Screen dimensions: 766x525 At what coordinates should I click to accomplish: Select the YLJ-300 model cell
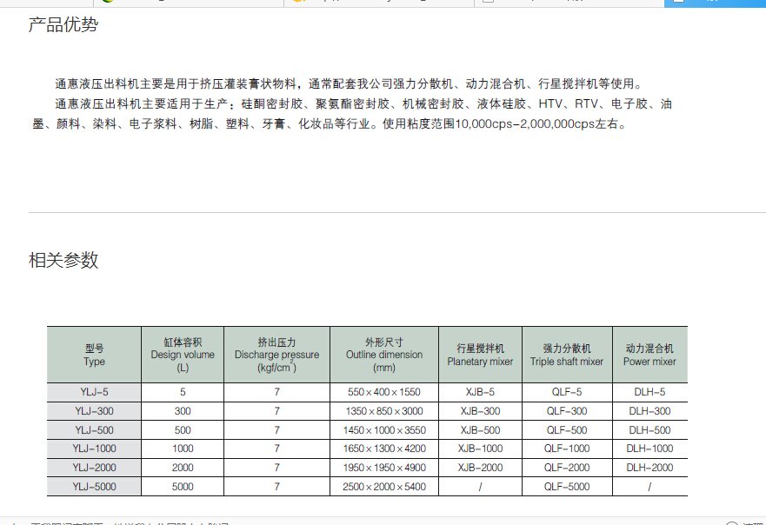click(94, 411)
